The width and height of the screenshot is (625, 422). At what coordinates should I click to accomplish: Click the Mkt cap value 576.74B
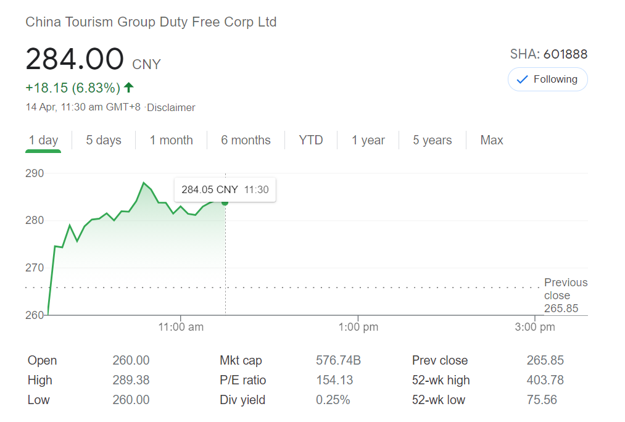tap(338, 360)
